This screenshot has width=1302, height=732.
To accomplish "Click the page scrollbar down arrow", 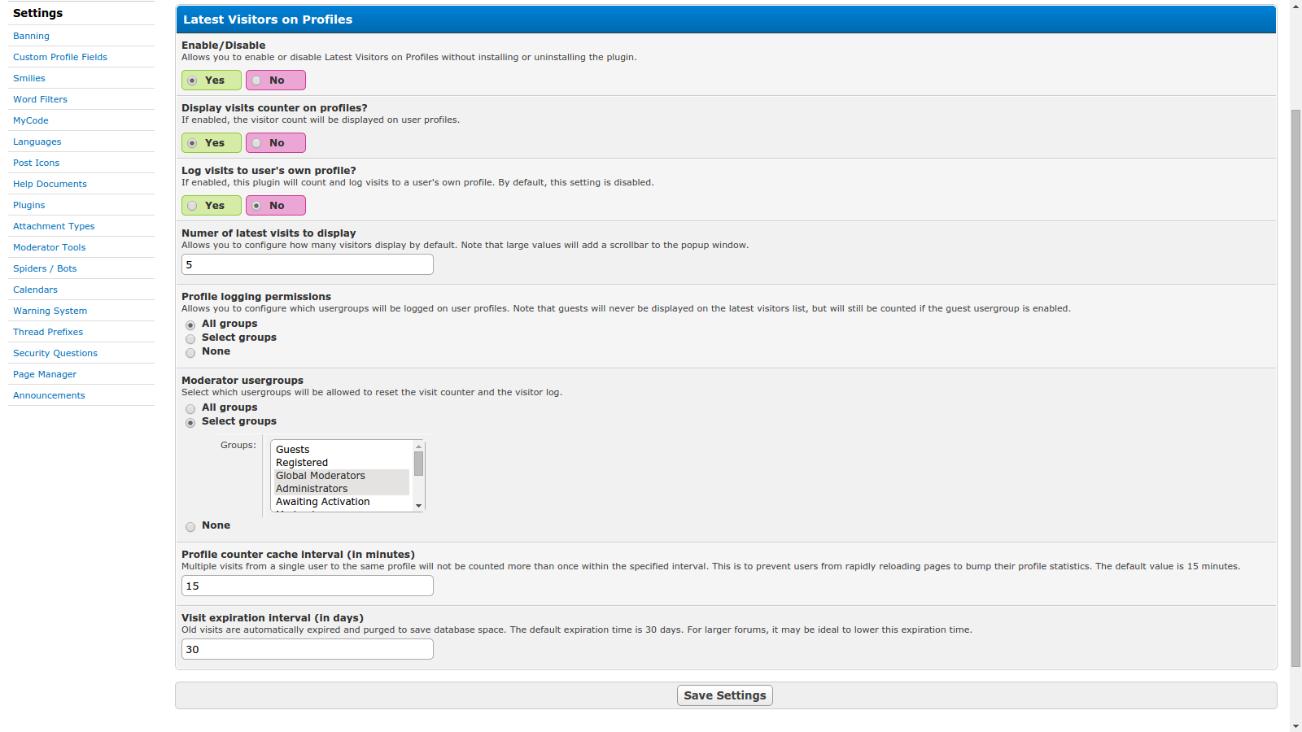I will tap(1295, 725).
